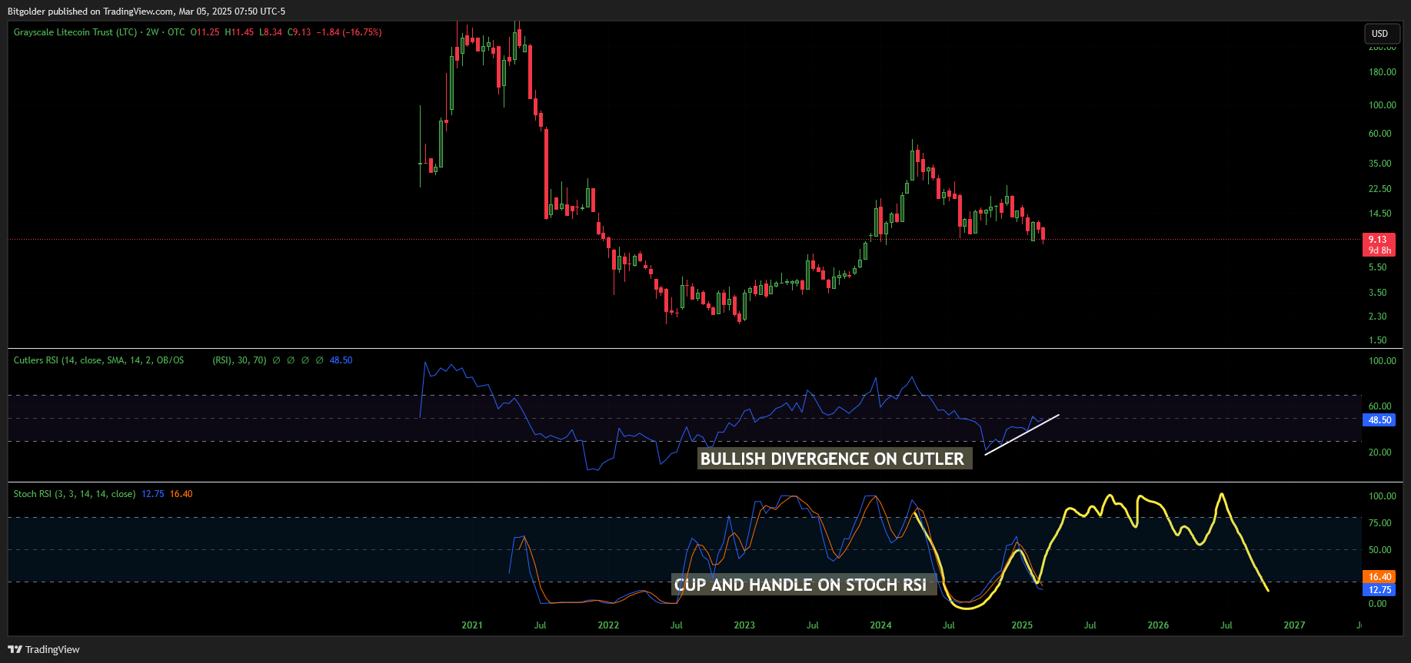1411x663 pixels.
Task: Click the publication header text by Bitgolder
Action: point(146,12)
